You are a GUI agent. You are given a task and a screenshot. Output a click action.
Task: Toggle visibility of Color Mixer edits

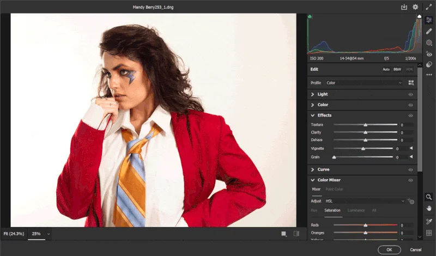[x=410, y=180]
